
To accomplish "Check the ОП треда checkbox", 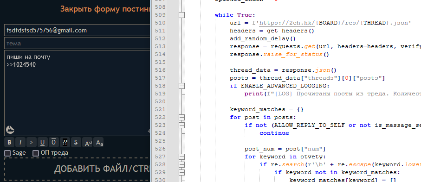I will pos(36,153).
